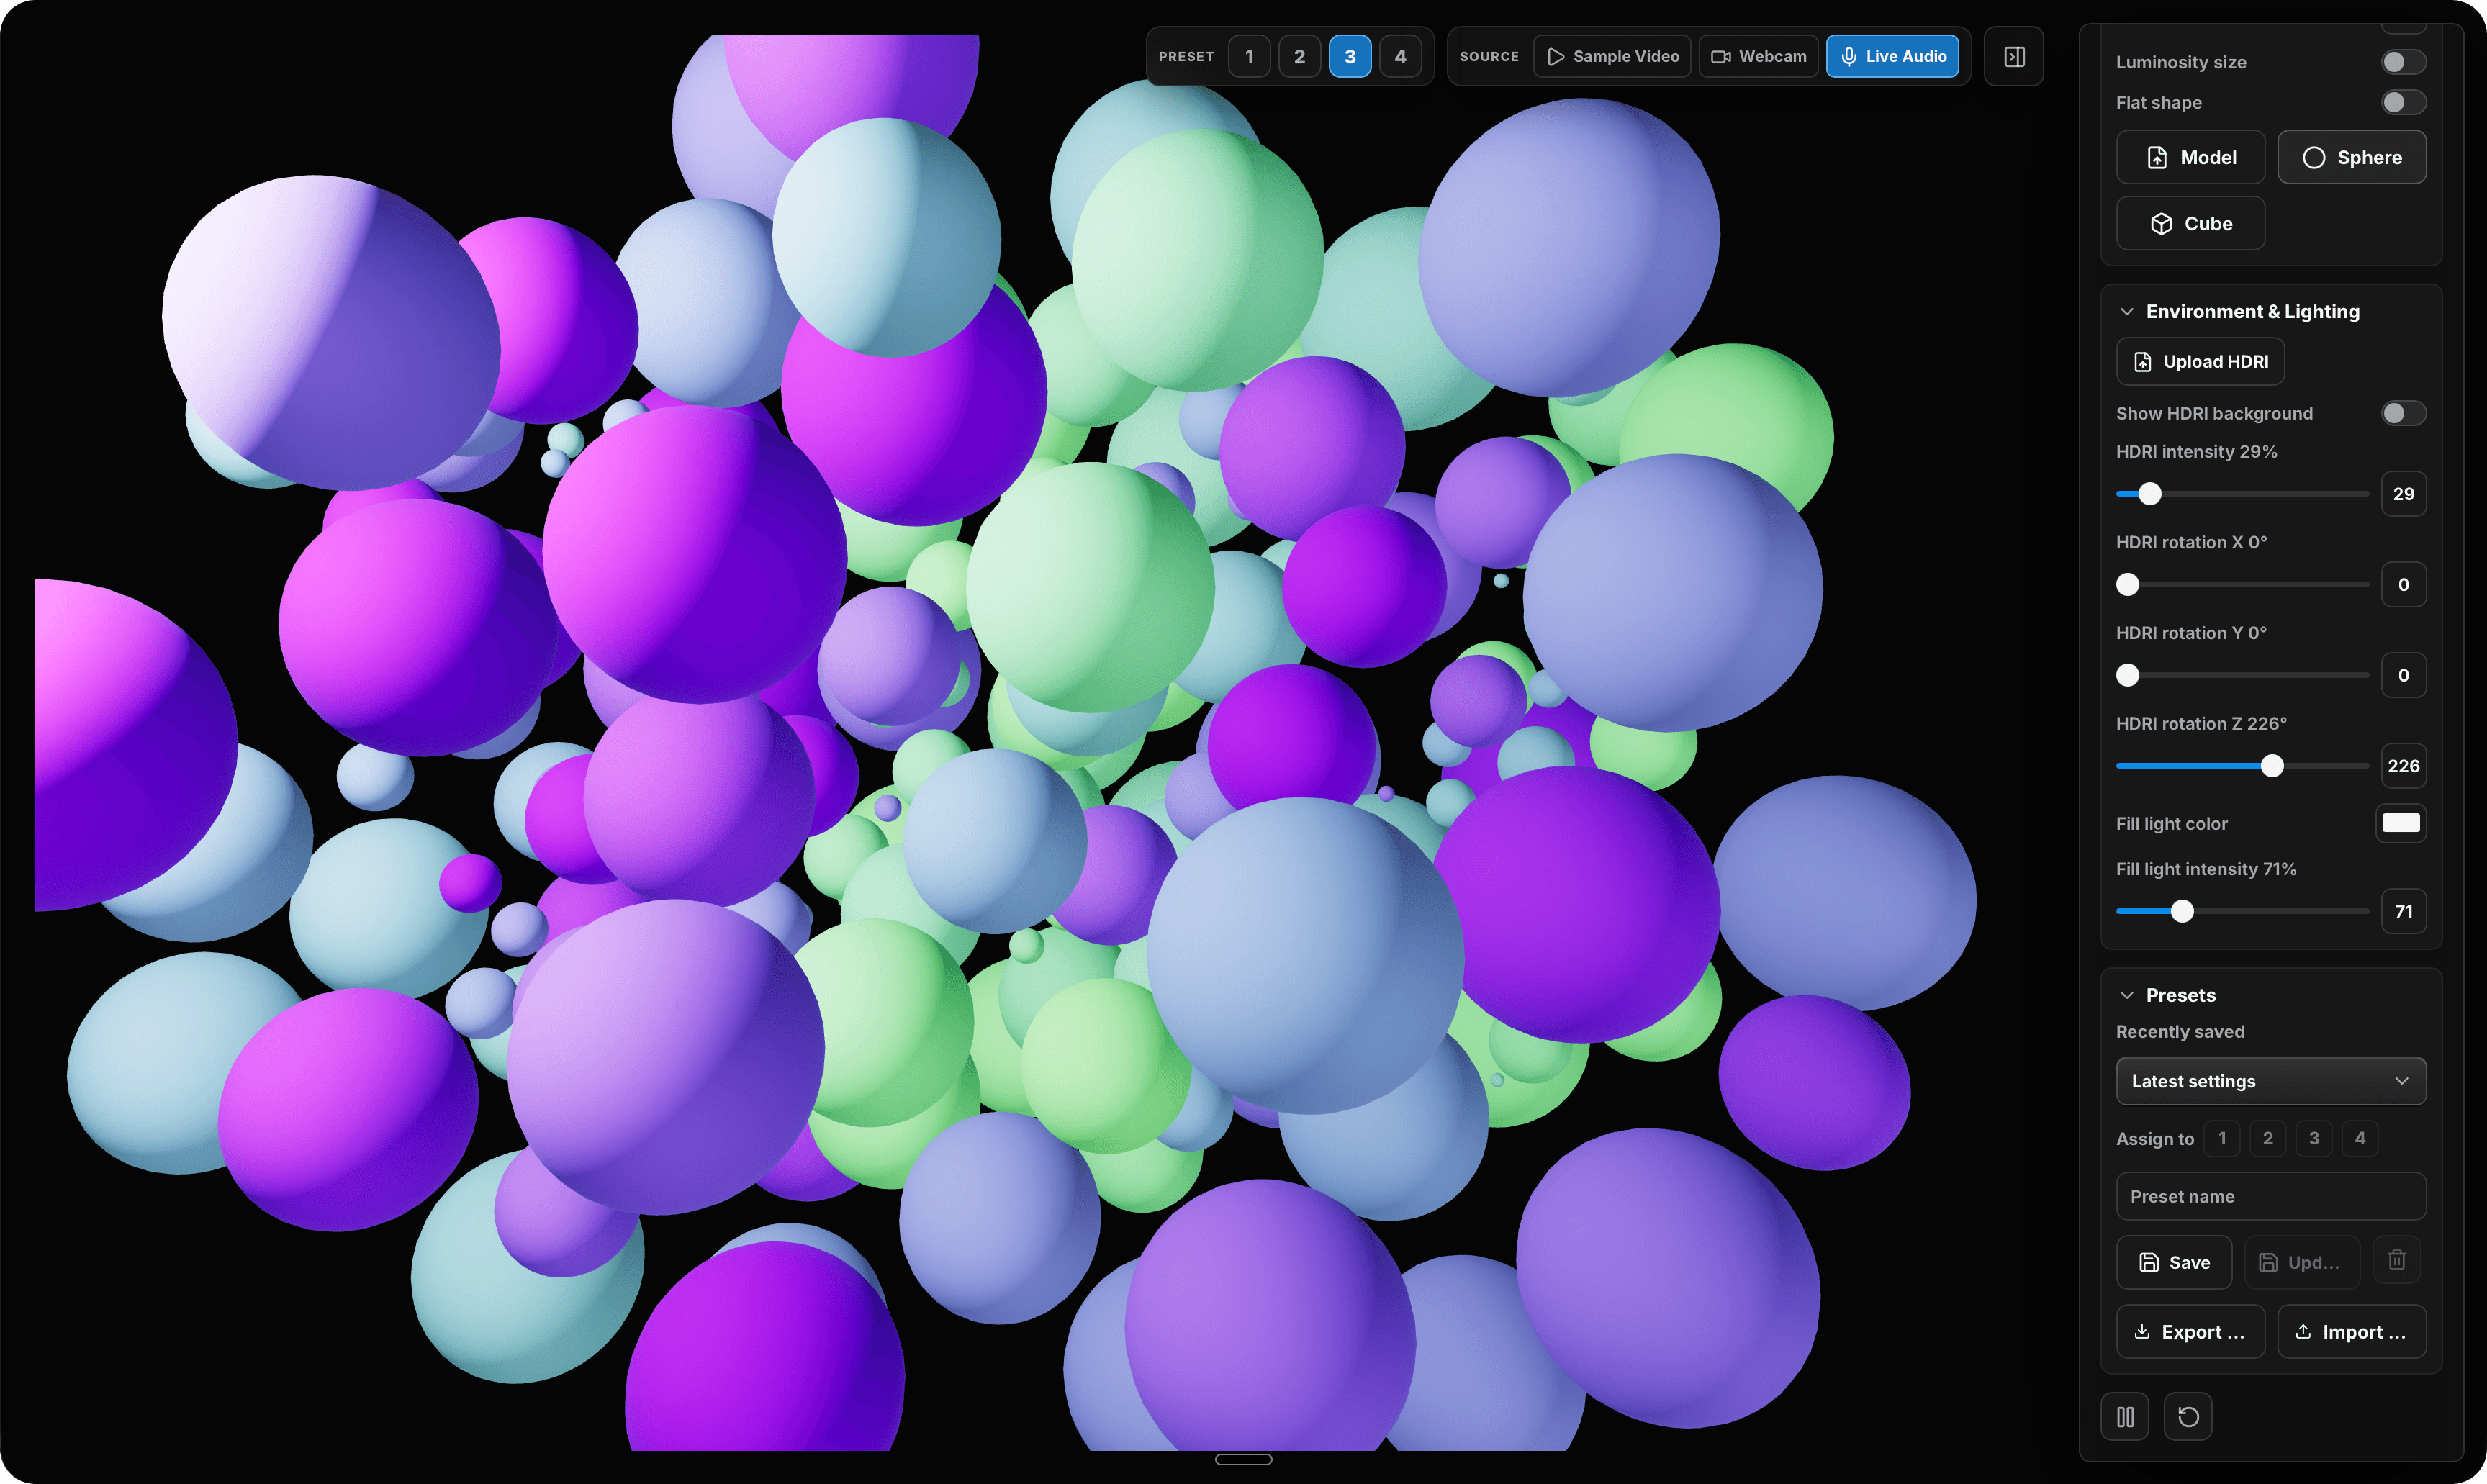Image resolution: width=2487 pixels, height=1484 pixels.
Task: Toggle the side panel icon
Action: coord(2014,57)
